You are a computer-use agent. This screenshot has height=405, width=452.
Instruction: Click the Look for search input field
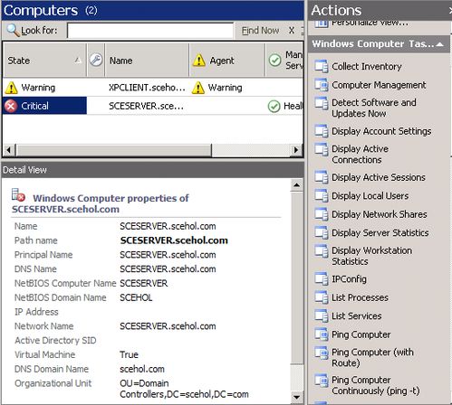(x=150, y=31)
